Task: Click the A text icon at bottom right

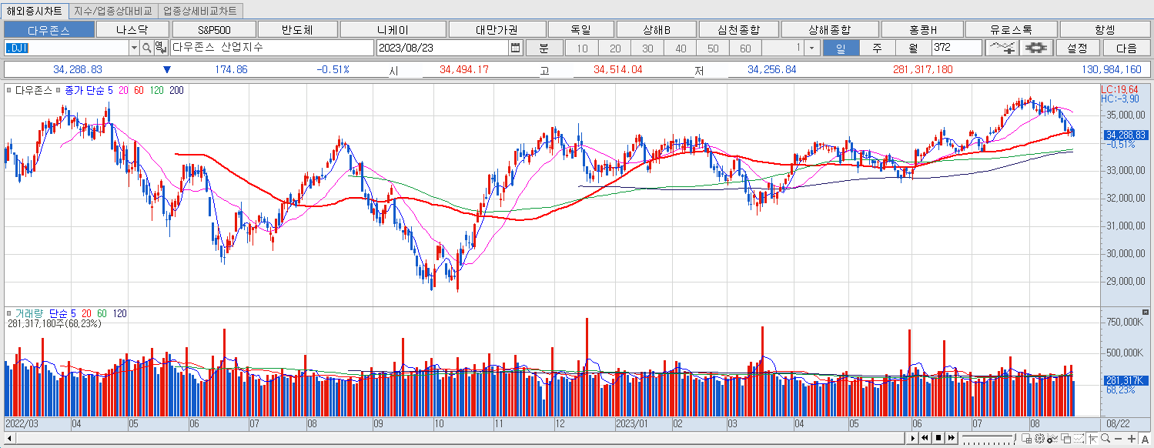Action: [1145, 439]
